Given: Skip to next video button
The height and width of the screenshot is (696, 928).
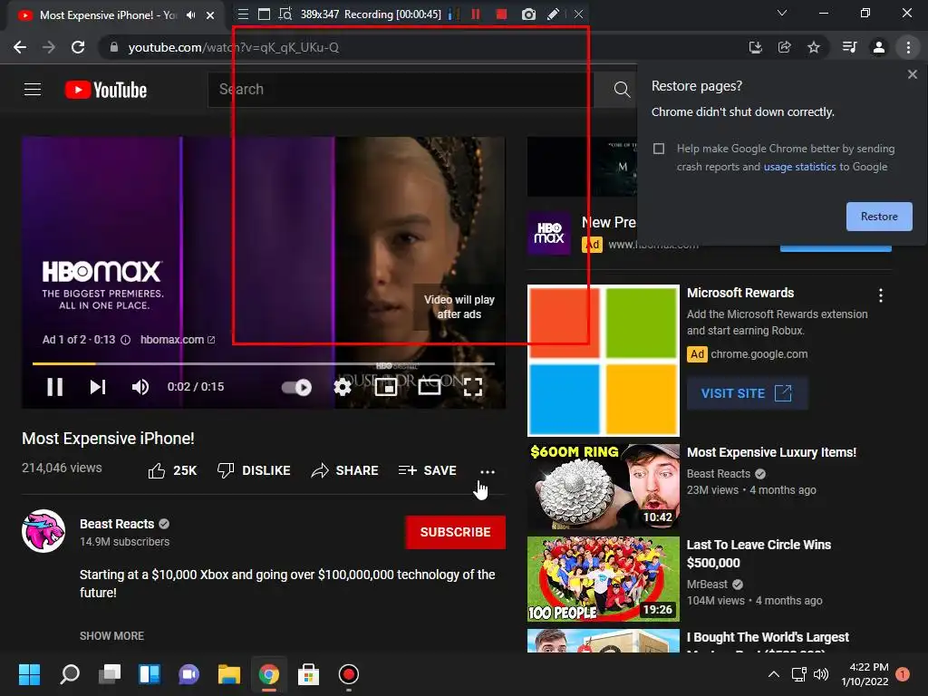Looking at the screenshot, I should click(98, 387).
